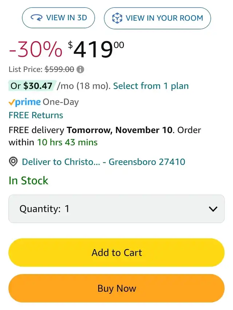The width and height of the screenshot is (233, 310).
Task: Click the $419.00 price
Action: [x=96, y=50]
